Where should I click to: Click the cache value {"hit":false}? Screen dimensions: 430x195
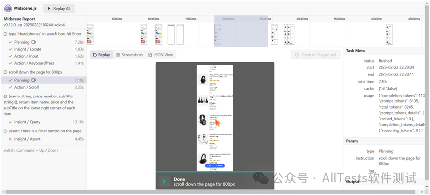click(388, 88)
